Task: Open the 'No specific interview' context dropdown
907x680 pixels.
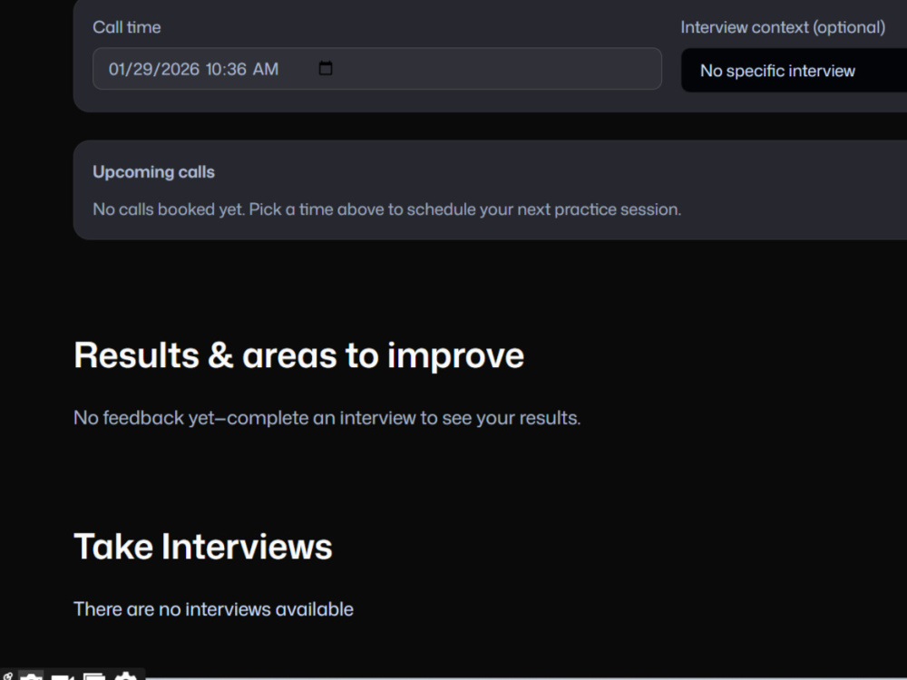Action: [795, 70]
